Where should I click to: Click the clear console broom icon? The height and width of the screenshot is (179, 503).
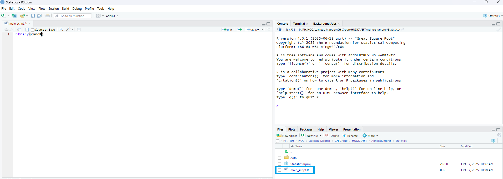click(x=499, y=30)
